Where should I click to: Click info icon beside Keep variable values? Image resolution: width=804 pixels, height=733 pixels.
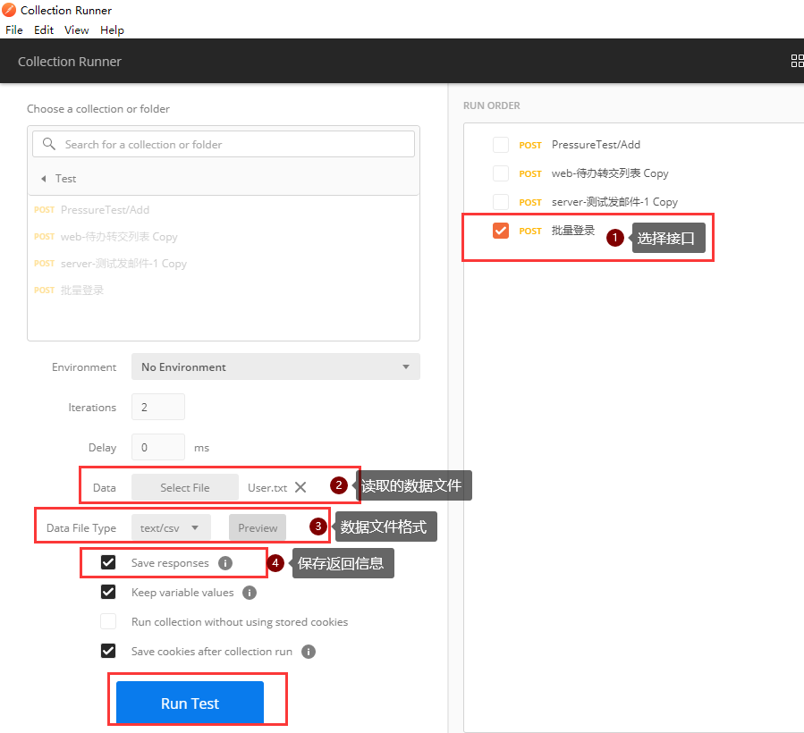(250, 593)
